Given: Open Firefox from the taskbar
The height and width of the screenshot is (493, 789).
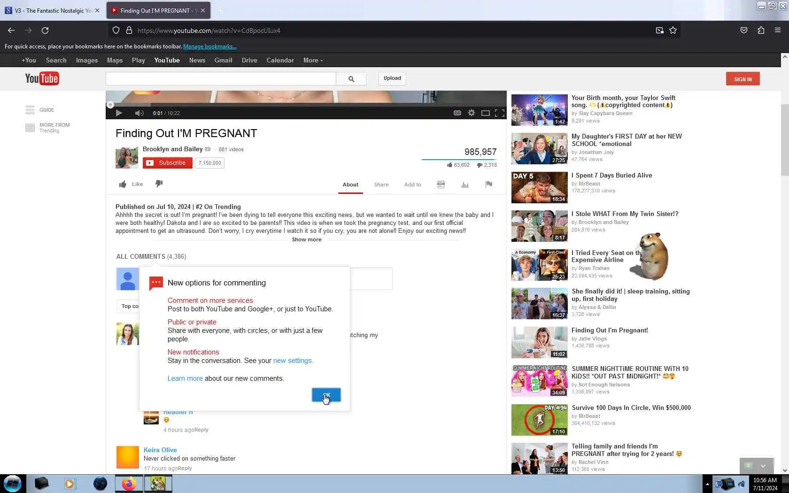Looking at the screenshot, I should point(129,484).
